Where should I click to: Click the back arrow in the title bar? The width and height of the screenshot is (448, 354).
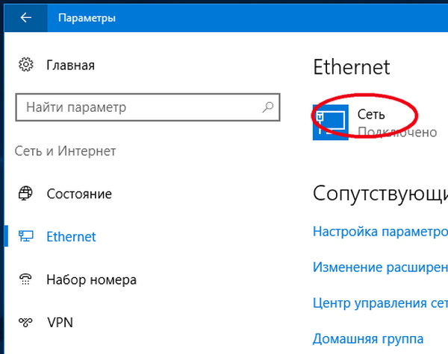coord(26,18)
